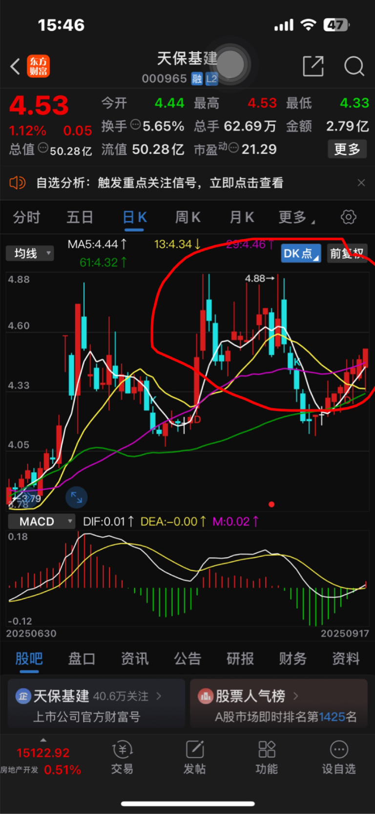Expand chart to fullscreen icon

pyautogui.click(x=77, y=497)
